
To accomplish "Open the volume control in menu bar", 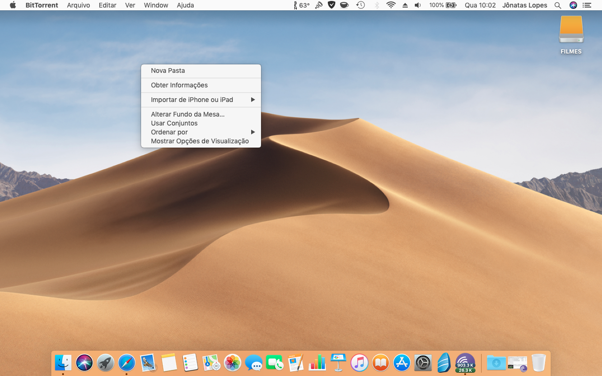I will (x=418, y=5).
